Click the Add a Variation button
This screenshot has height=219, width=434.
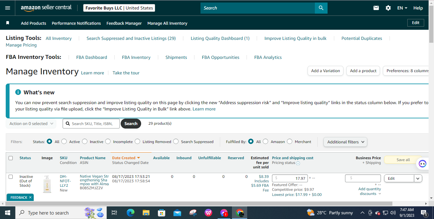[x=325, y=71]
